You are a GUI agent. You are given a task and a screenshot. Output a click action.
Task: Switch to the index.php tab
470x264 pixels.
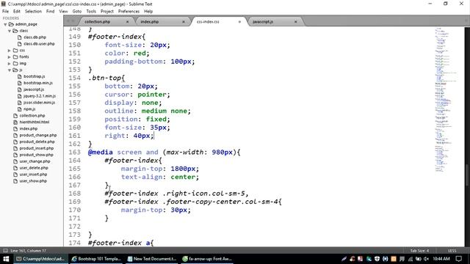(150, 21)
